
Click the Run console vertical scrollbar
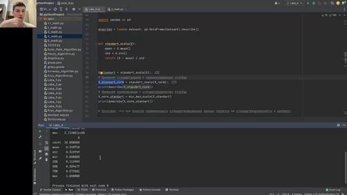(x=346, y=167)
